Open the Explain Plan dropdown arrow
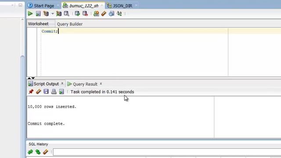Image resolution: width=281 pixels, height=158 pixels. (x=53, y=14)
